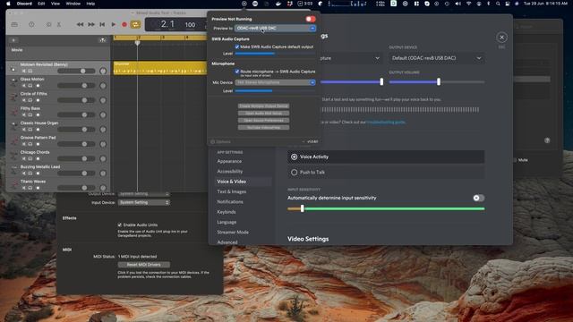Toggle the yellow Cycle button in GarageBand
The image size is (573, 322).
tap(135, 24)
